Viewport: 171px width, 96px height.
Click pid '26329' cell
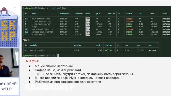point(99,27)
